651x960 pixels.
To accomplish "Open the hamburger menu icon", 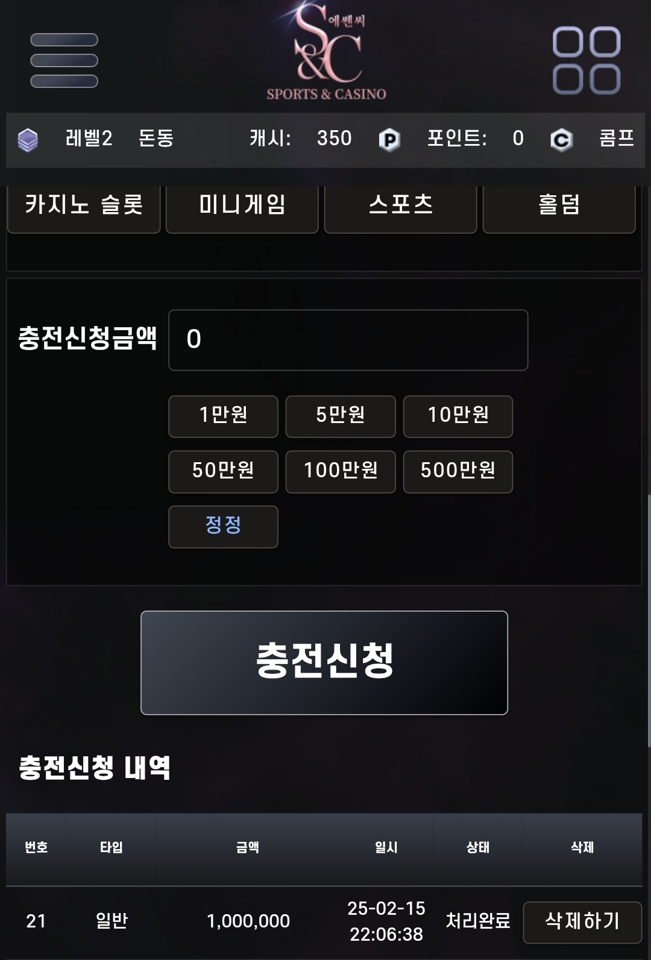I will tap(64, 60).
